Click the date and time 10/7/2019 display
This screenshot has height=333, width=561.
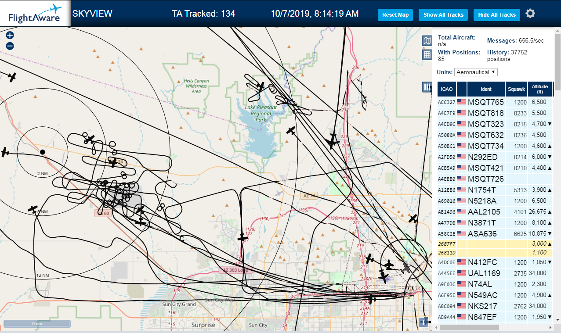(315, 14)
